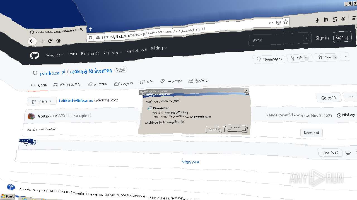Screen dimensions: 357x200
Task: Close the Opening Kirurg.exe dialog with X
Action: (x=246, y=91)
